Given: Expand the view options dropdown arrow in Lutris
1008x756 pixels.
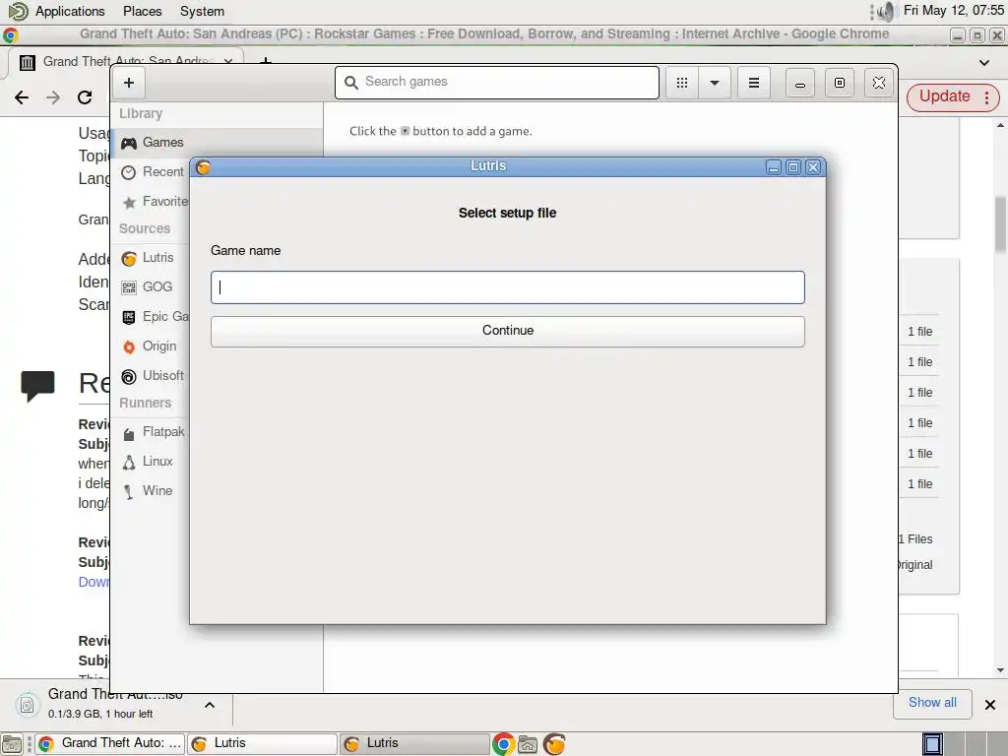Looking at the screenshot, I should tap(715, 83).
